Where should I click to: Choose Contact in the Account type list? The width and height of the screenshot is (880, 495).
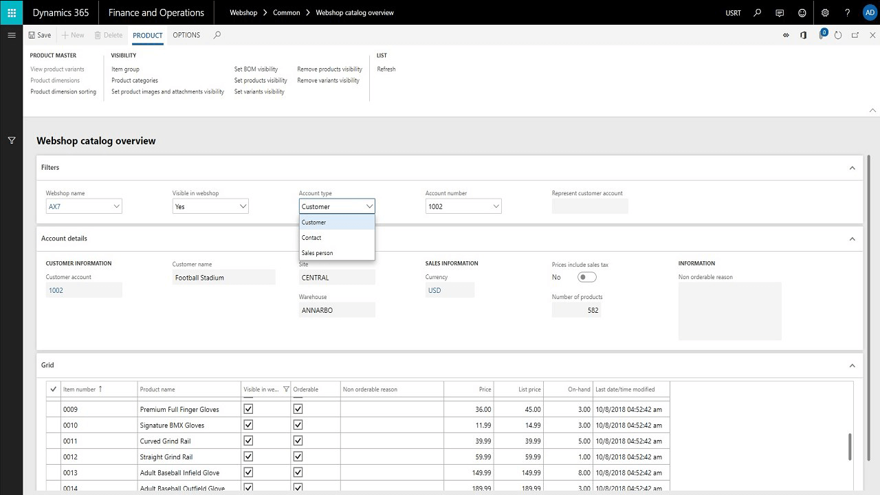(337, 237)
